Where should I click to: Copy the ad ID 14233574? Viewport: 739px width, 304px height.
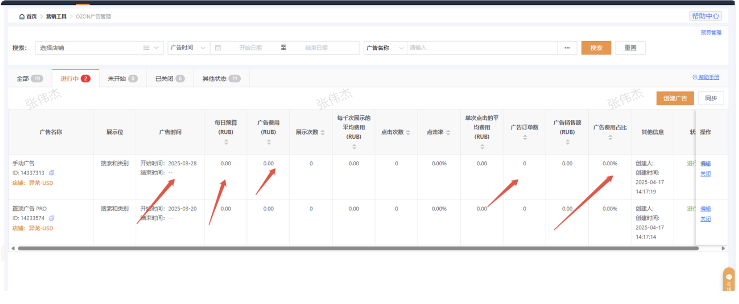pos(52,218)
